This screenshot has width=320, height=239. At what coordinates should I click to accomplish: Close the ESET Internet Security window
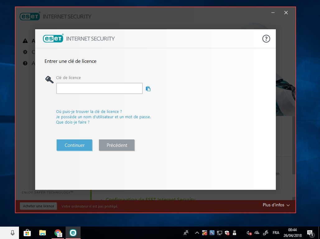tap(286, 13)
